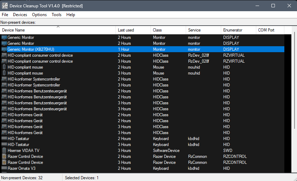Click the '1 Hour' last used cell

(x=124, y=49)
